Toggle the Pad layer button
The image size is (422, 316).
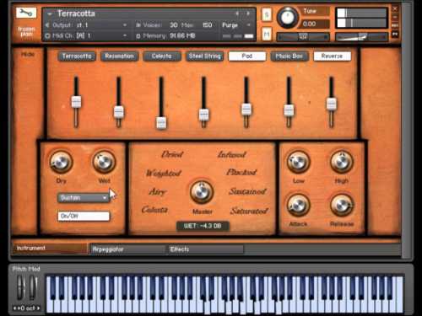pos(247,56)
